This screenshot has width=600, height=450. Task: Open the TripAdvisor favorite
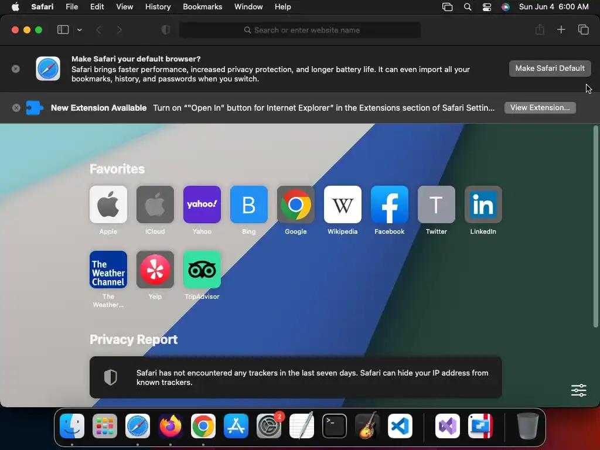[x=202, y=270]
